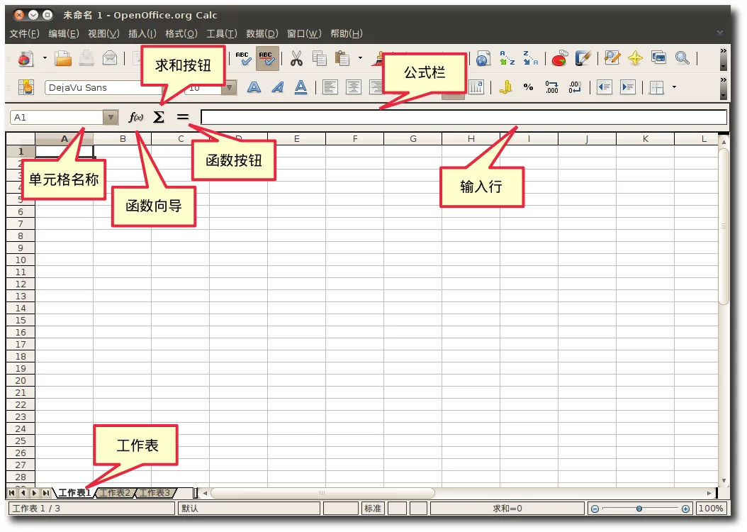
Task: Toggle AutoSpellcheck on or off
Action: (x=266, y=59)
